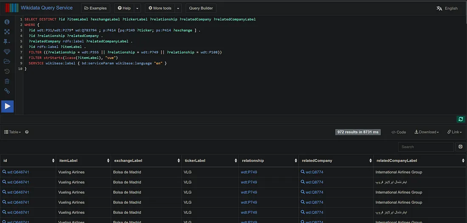Open the Examples dialog
The width and height of the screenshot is (467, 223).
pos(95,8)
